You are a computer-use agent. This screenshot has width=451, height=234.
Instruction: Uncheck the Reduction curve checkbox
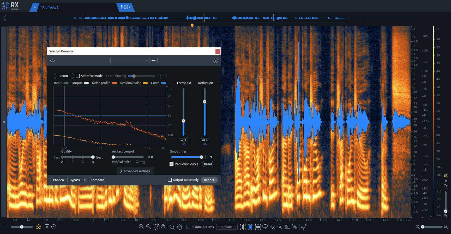point(171,164)
